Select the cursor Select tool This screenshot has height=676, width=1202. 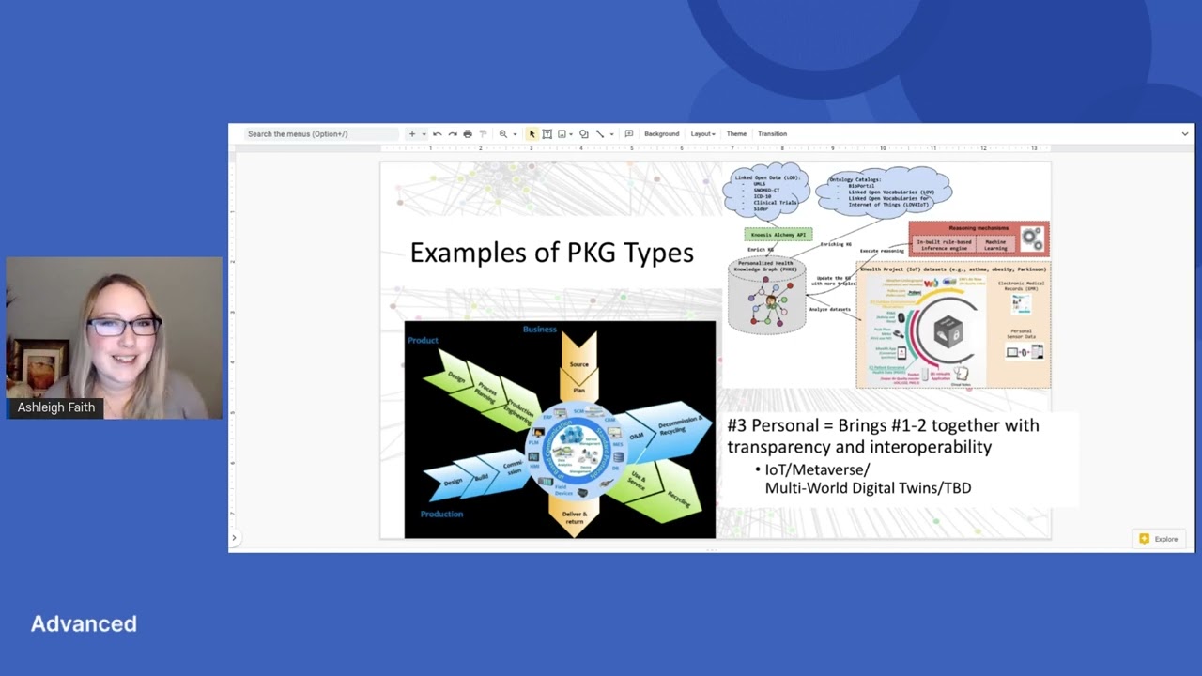coord(532,134)
